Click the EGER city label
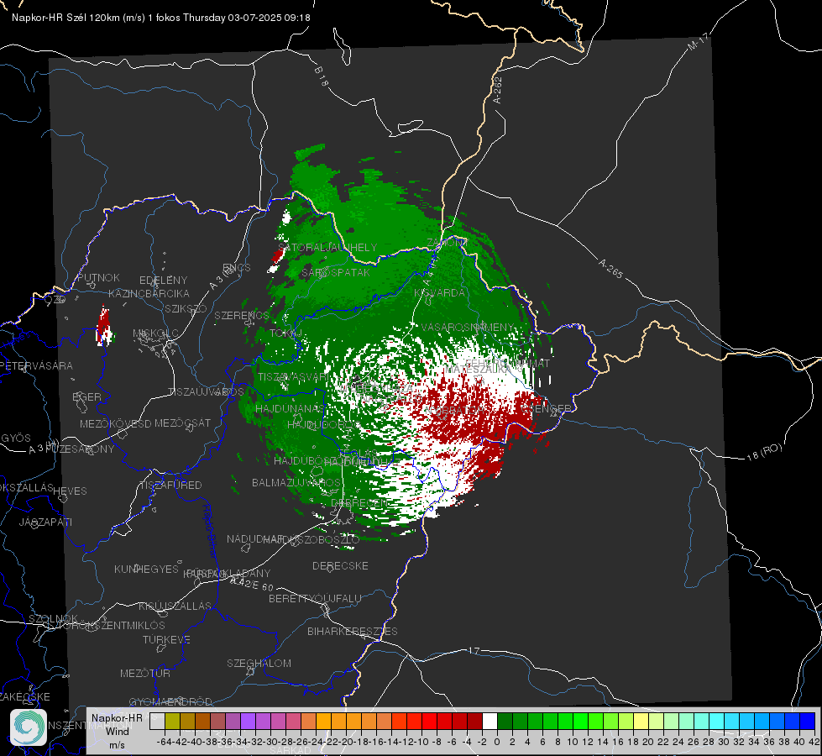 86,396
